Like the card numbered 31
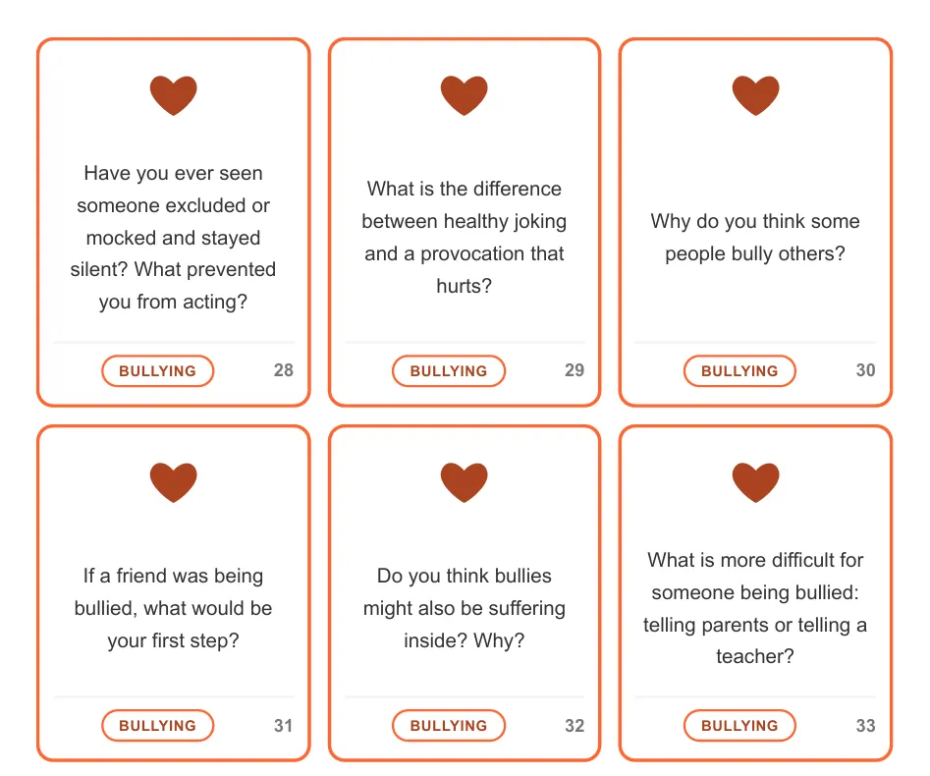Viewport: 930px width, 776px height. tap(173, 482)
